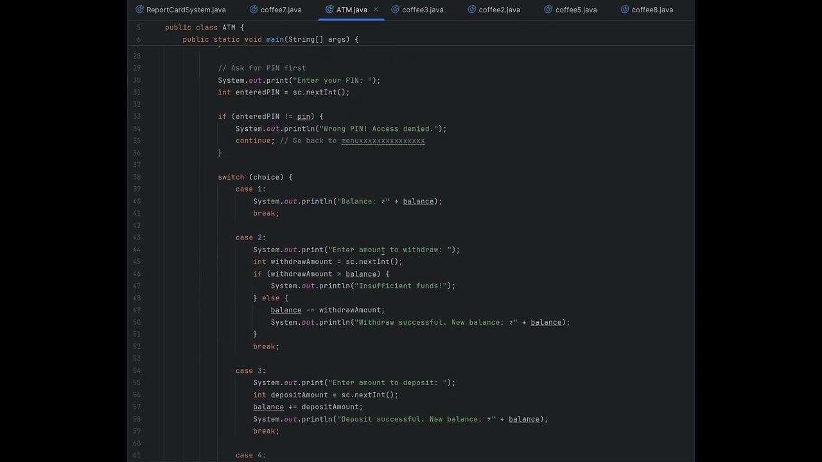Click gutter line number 58
Image resolution: width=822 pixels, height=462 pixels.
pos(137,419)
